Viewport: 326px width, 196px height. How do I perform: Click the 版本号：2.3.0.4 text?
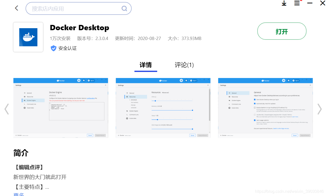coord(93,38)
